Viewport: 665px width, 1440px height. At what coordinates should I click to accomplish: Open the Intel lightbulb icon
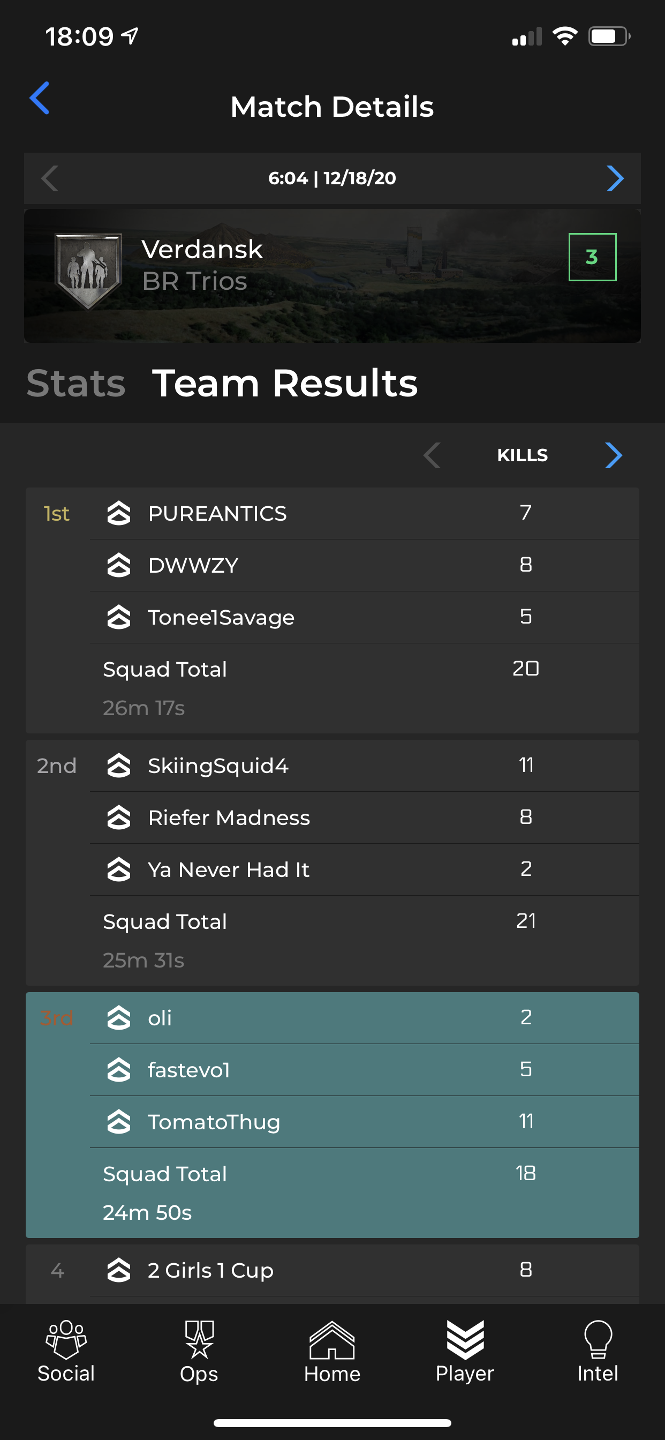pyautogui.click(x=598, y=1340)
